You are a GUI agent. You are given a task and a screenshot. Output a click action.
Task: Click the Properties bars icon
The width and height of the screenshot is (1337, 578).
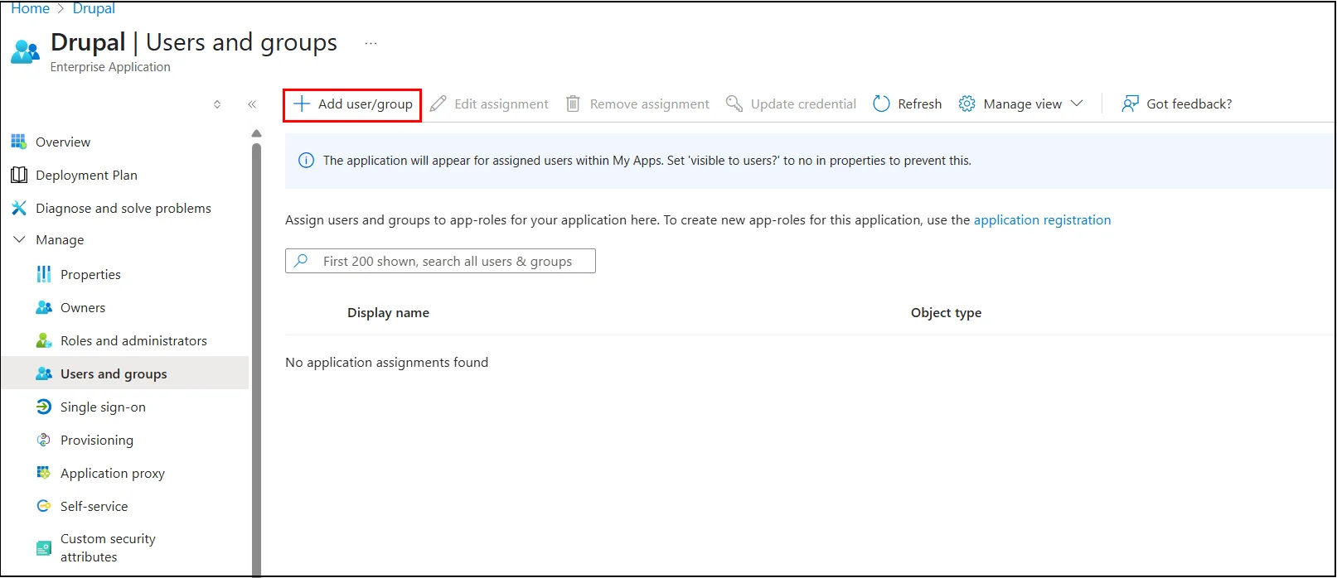[x=44, y=274]
